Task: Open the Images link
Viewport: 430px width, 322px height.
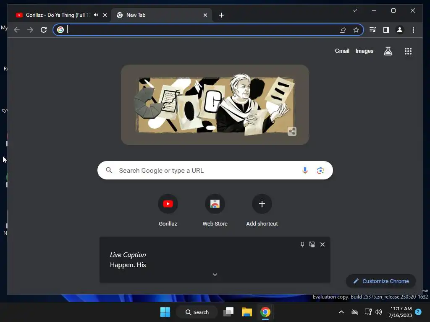Action: (364, 51)
